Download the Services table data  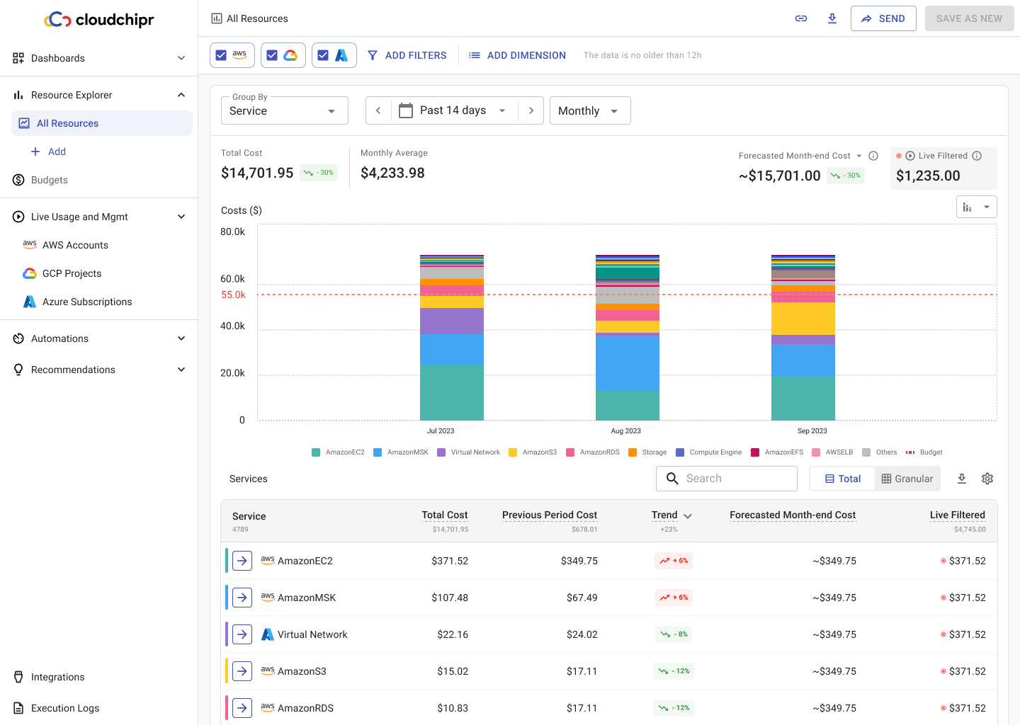pos(962,479)
